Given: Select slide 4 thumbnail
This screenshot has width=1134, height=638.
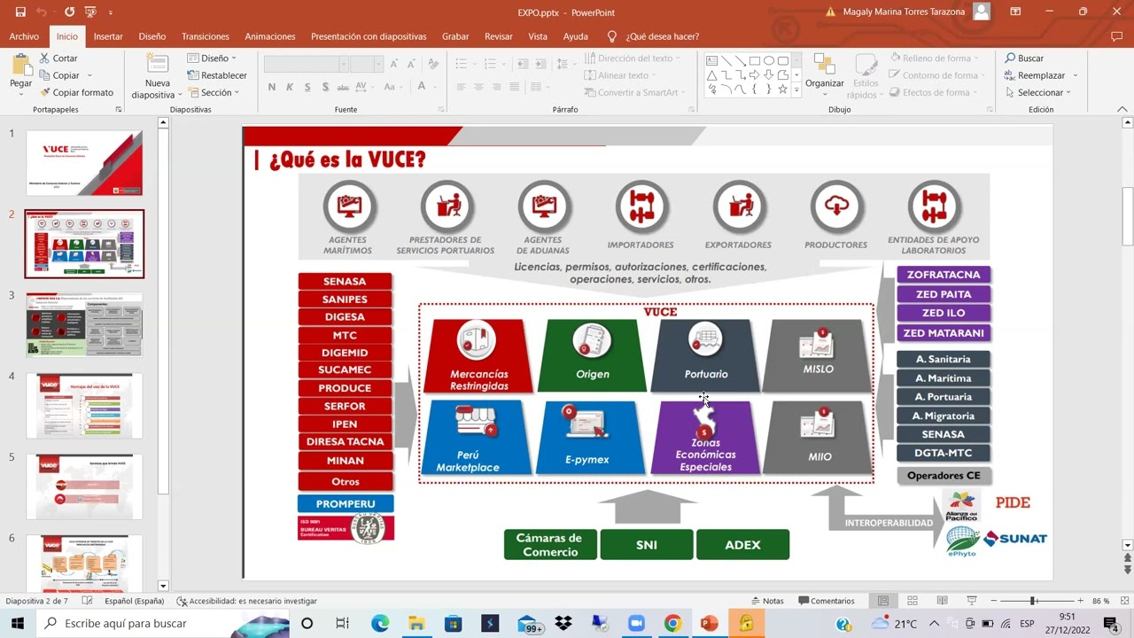Looking at the screenshot, I should pyautogui.click(x=84, y=406).
